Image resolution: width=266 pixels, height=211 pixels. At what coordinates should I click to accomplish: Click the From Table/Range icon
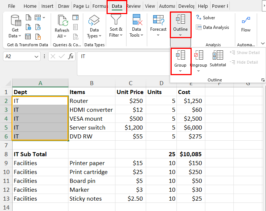tap(28, 37)
